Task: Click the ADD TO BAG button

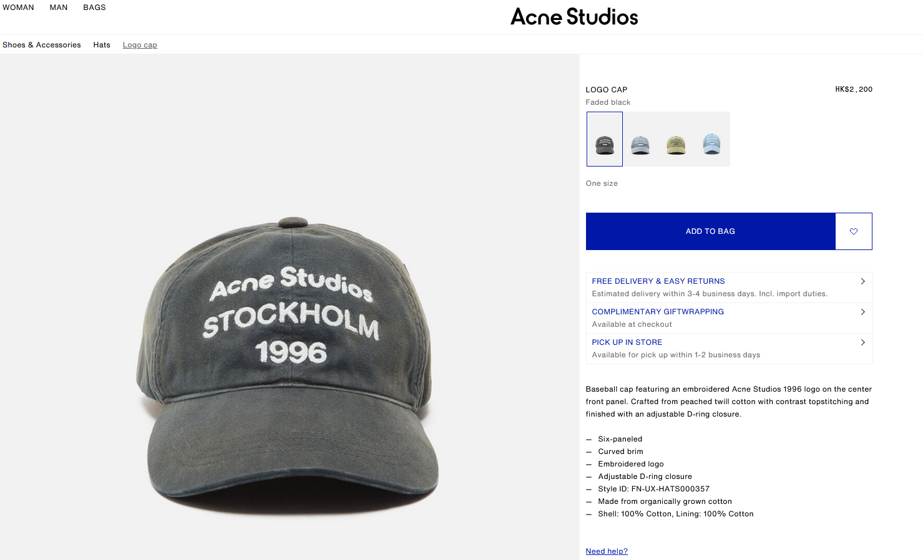Action: click(x=710, y=231)
